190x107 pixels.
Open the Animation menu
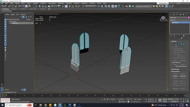pos(43,3)
